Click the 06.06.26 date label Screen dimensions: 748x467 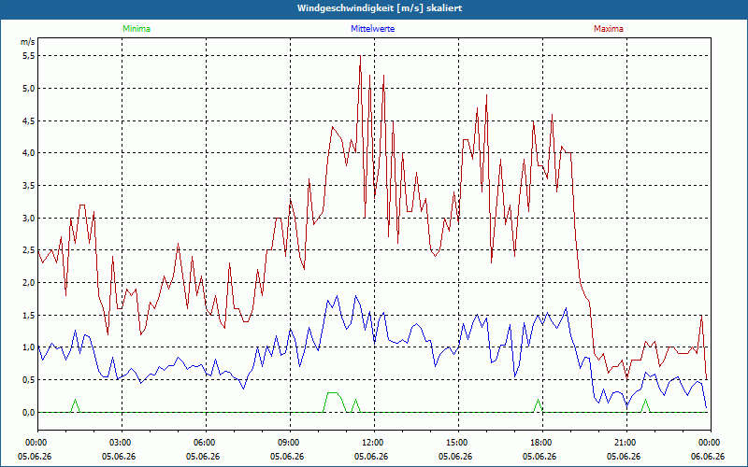708,457
